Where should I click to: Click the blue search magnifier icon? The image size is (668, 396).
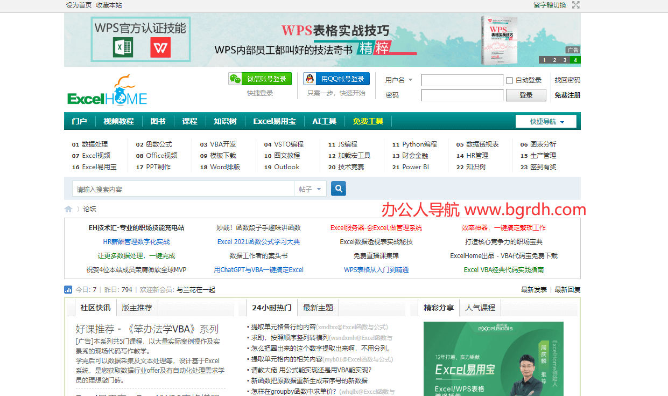click(338, 189)
